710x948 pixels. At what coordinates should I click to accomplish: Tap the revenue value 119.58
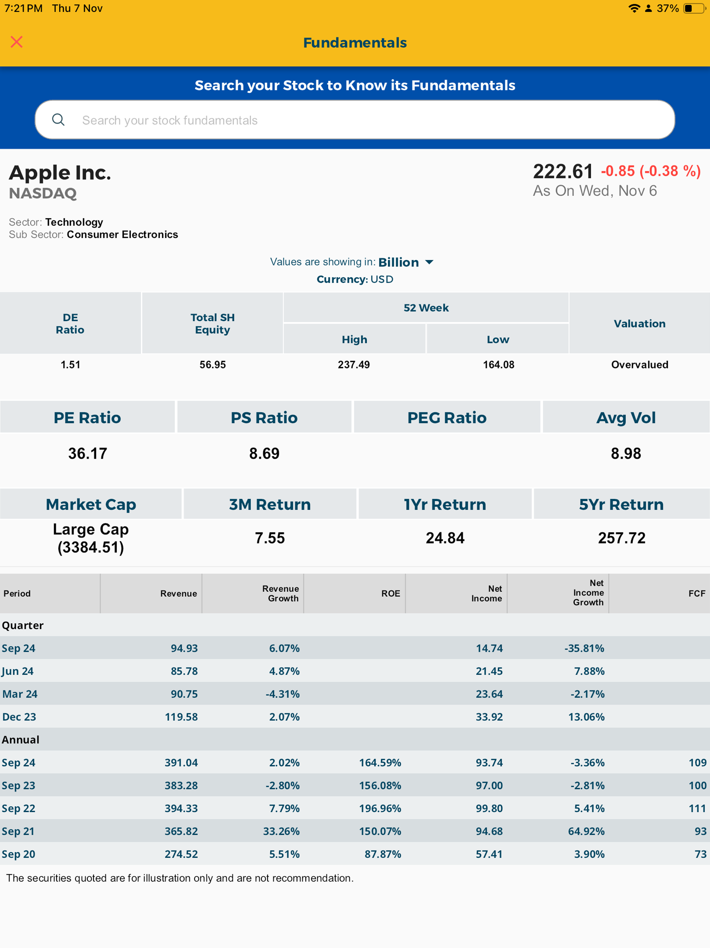(181, 717)
